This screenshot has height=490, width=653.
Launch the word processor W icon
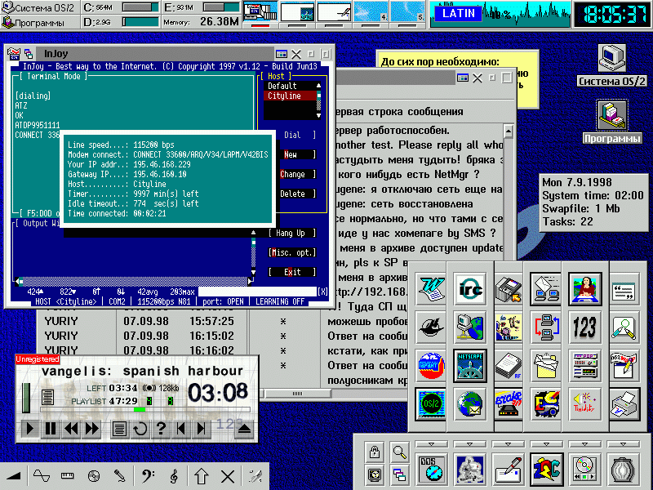431,288
